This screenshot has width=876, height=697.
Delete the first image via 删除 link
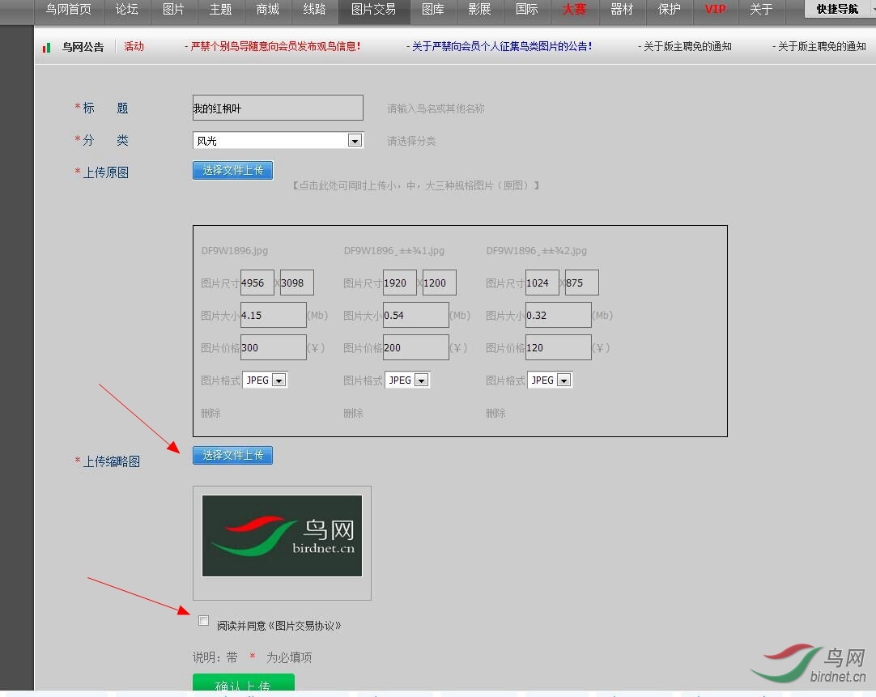[210, 413]
